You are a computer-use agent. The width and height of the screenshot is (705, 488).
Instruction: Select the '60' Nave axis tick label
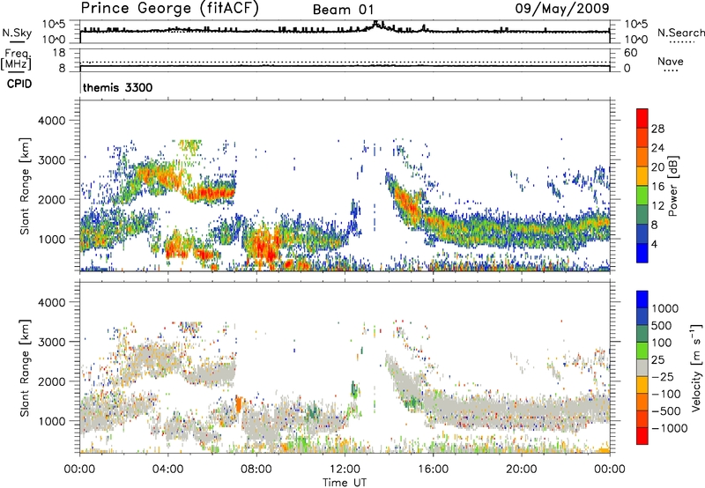(x=630, y=53)
